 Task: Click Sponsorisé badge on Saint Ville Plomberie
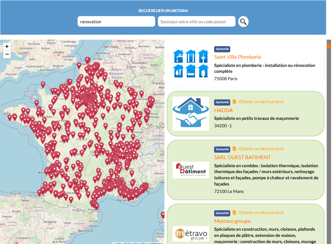(222, 49)
